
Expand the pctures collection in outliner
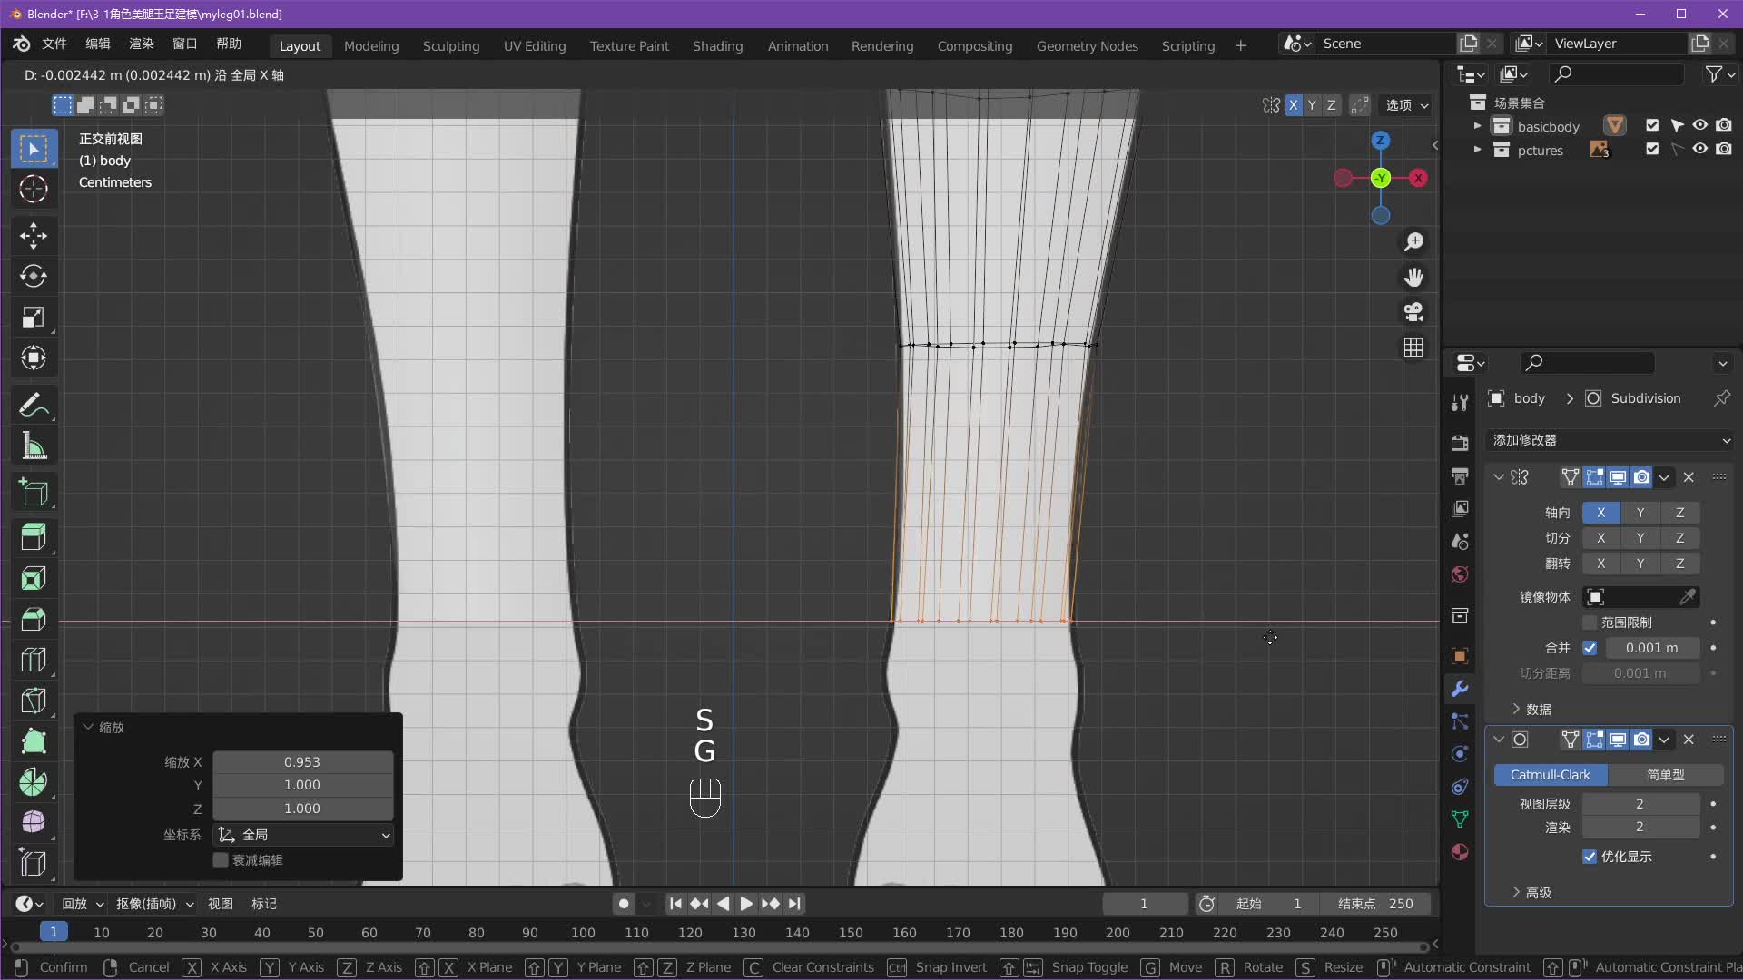pyautogui.click(x=1477, y=150)
